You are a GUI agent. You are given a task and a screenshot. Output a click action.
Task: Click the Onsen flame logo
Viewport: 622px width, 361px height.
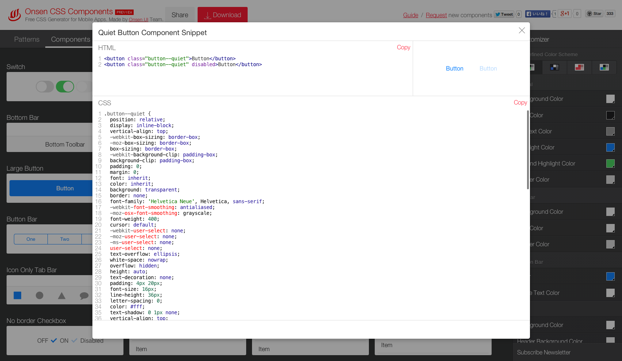pos(15,15)
